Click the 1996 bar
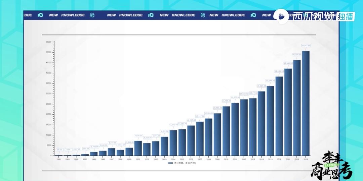The width and height of the screenshot is (363, 181). coord(103,153)
